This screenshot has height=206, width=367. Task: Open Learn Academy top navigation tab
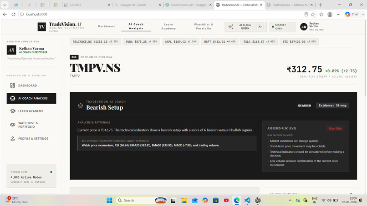point(168,26)
